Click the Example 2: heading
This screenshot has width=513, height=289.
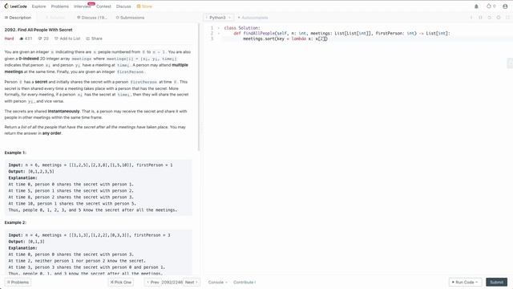click(x=15, y=223)
